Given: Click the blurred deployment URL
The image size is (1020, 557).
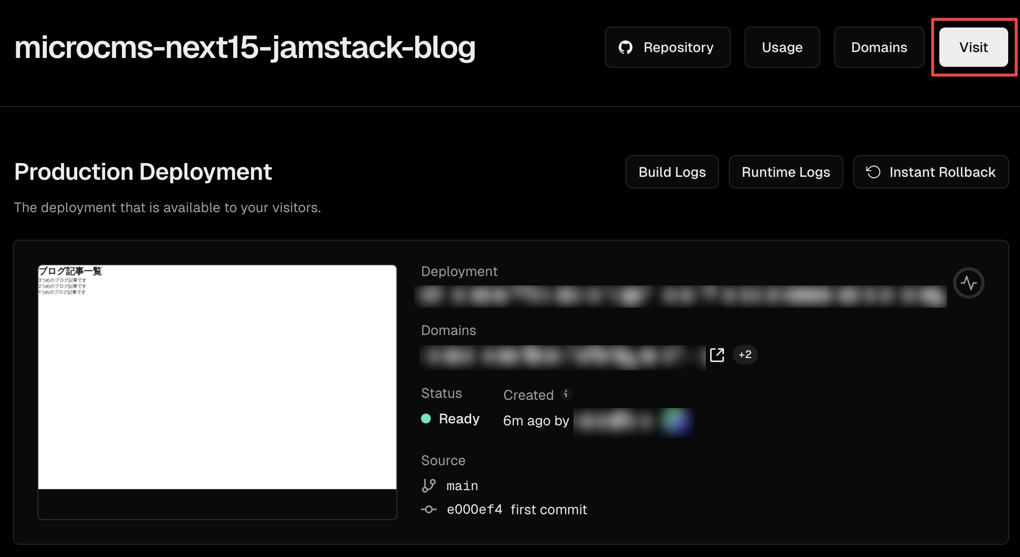Looking at the screenshot, I should click(680, 296).
